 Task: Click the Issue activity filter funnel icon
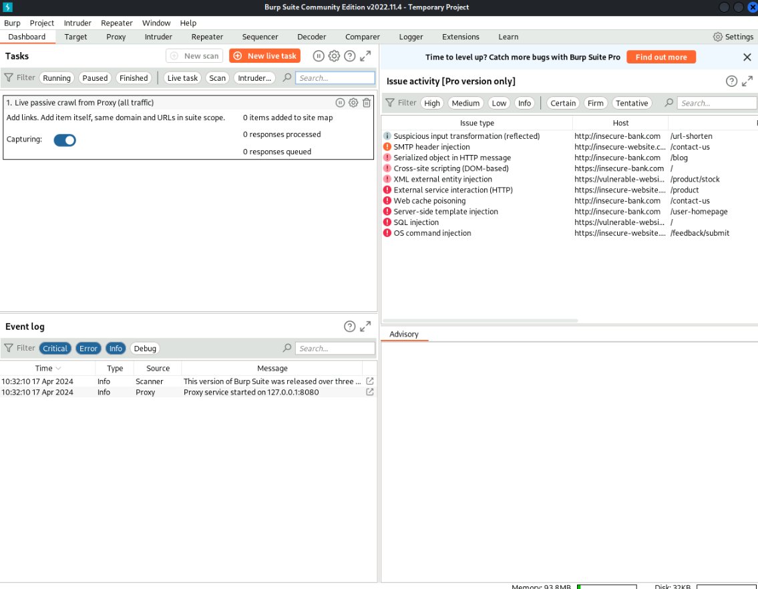(x=389, y=103)
